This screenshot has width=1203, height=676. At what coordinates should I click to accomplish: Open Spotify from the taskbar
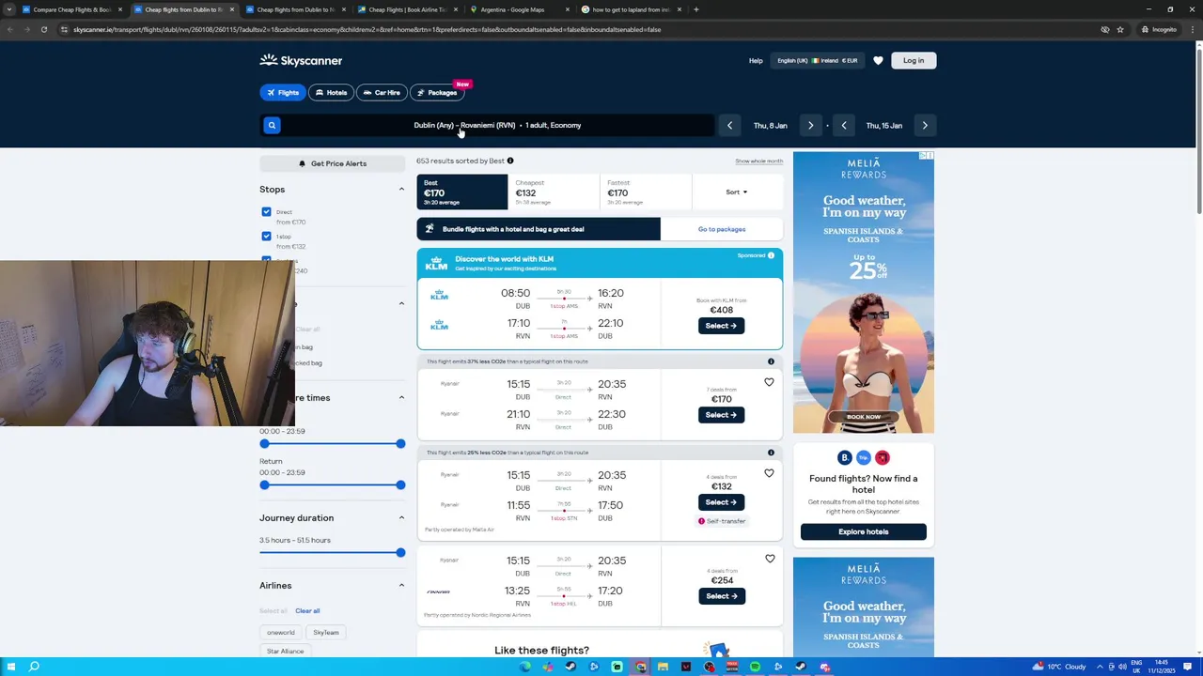[755, 667]
